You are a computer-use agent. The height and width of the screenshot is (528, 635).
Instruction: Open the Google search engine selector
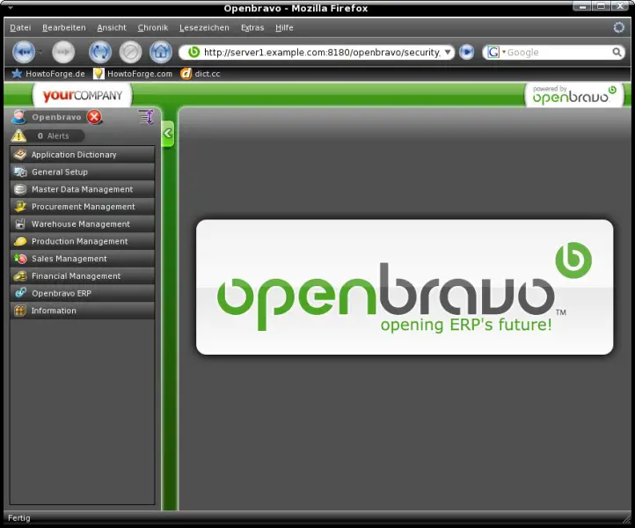tap(496, 52)
